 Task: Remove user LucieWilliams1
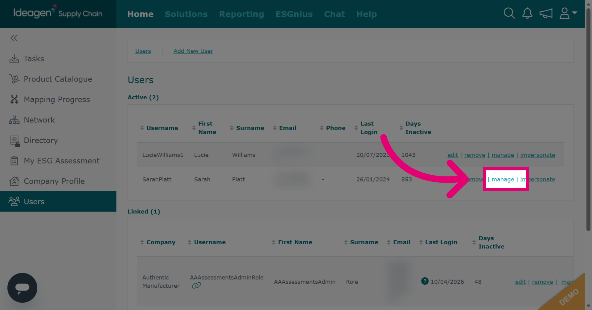point(475,155)
